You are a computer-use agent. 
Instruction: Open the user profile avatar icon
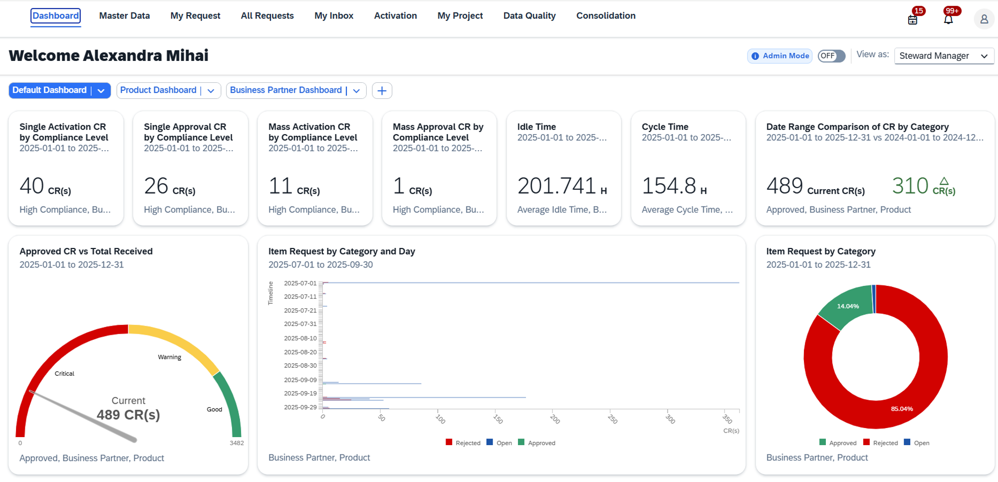point(984,19)
